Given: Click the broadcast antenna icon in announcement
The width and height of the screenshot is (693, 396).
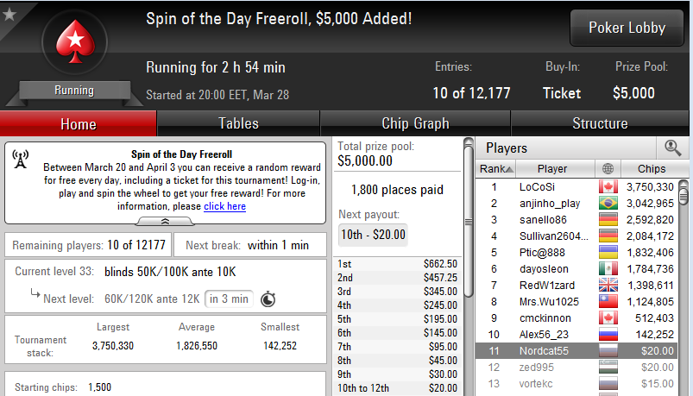Looking at the screenshot, I should [x=21, y=159].
